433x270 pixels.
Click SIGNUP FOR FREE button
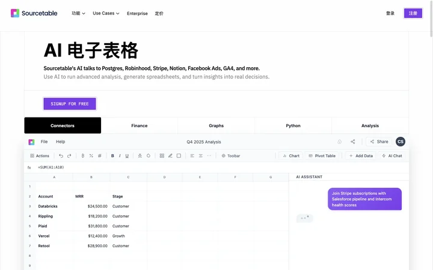[x=70, y=104]
